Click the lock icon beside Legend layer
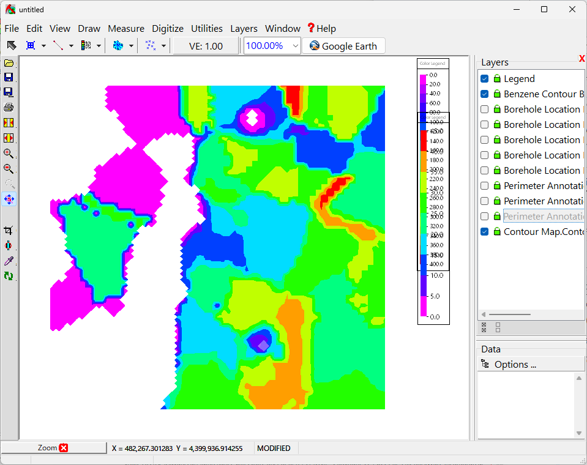The image size is (587, 465). click(497, 79)
